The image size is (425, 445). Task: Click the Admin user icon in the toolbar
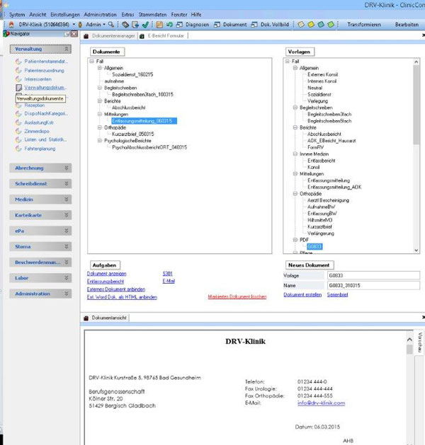[x=80, y=25]
